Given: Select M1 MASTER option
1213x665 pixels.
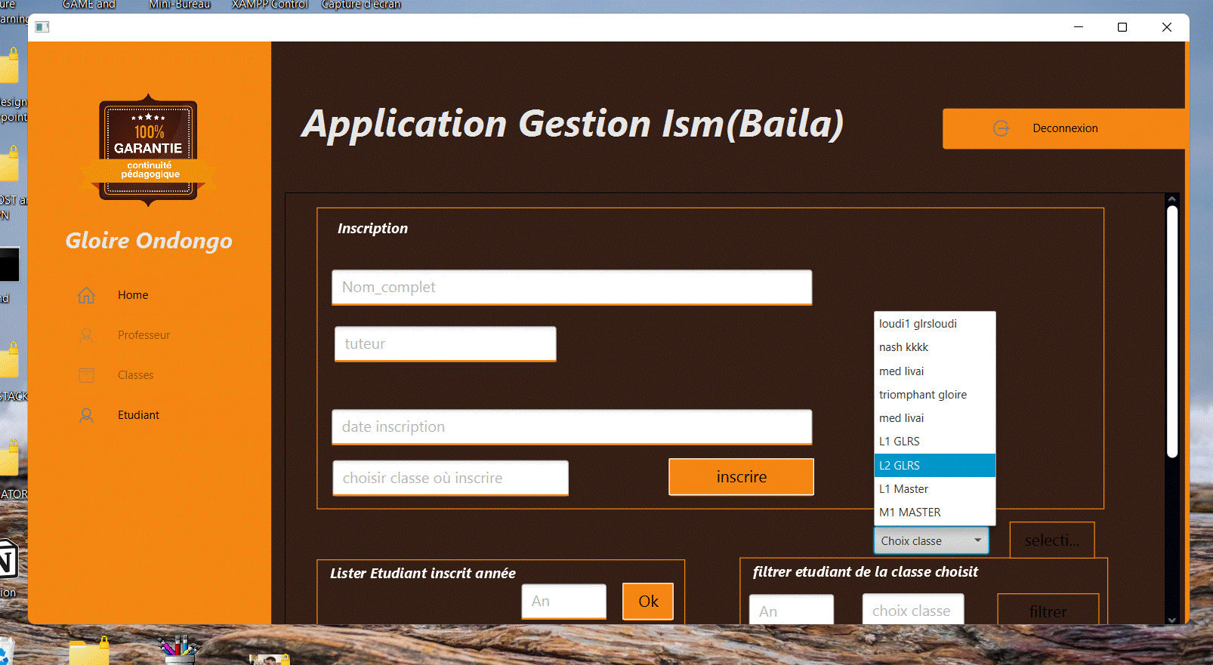Looking at the screenshot, I should tap(935, 513).
